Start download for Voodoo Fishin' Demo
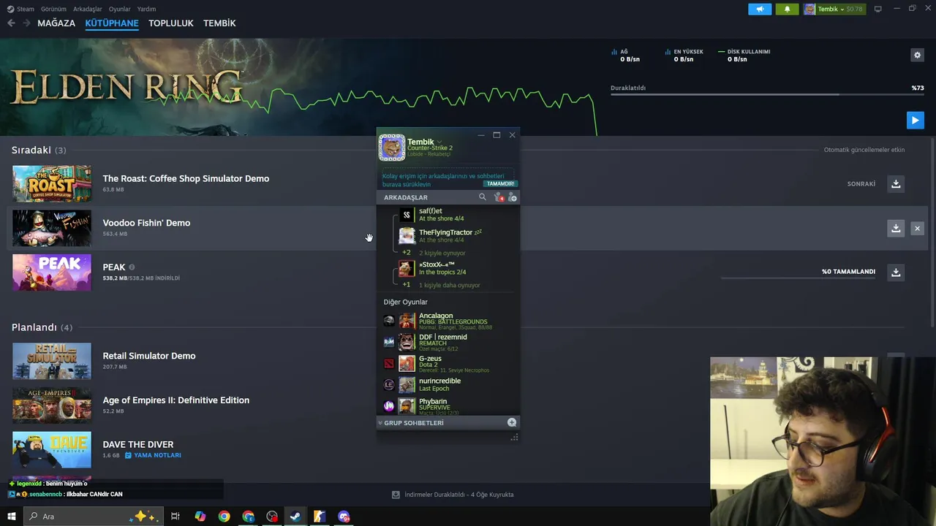The image size is (936, 526). [x=896, y=228]
